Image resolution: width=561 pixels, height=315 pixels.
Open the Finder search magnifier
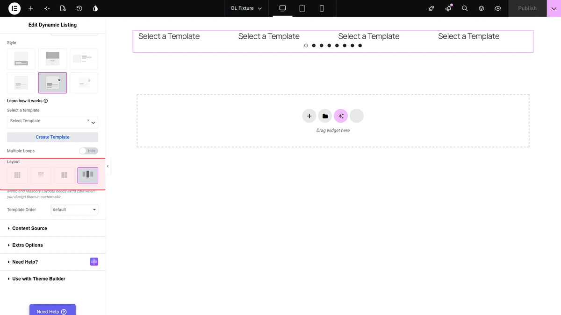[465, 8]
